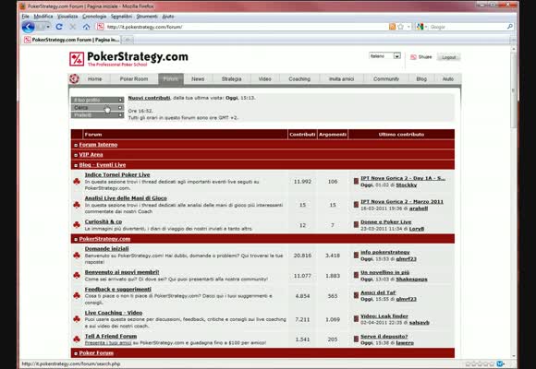Click the red euro chip icon beside Home
Viewport: 536px width, 369px height.
74,78
